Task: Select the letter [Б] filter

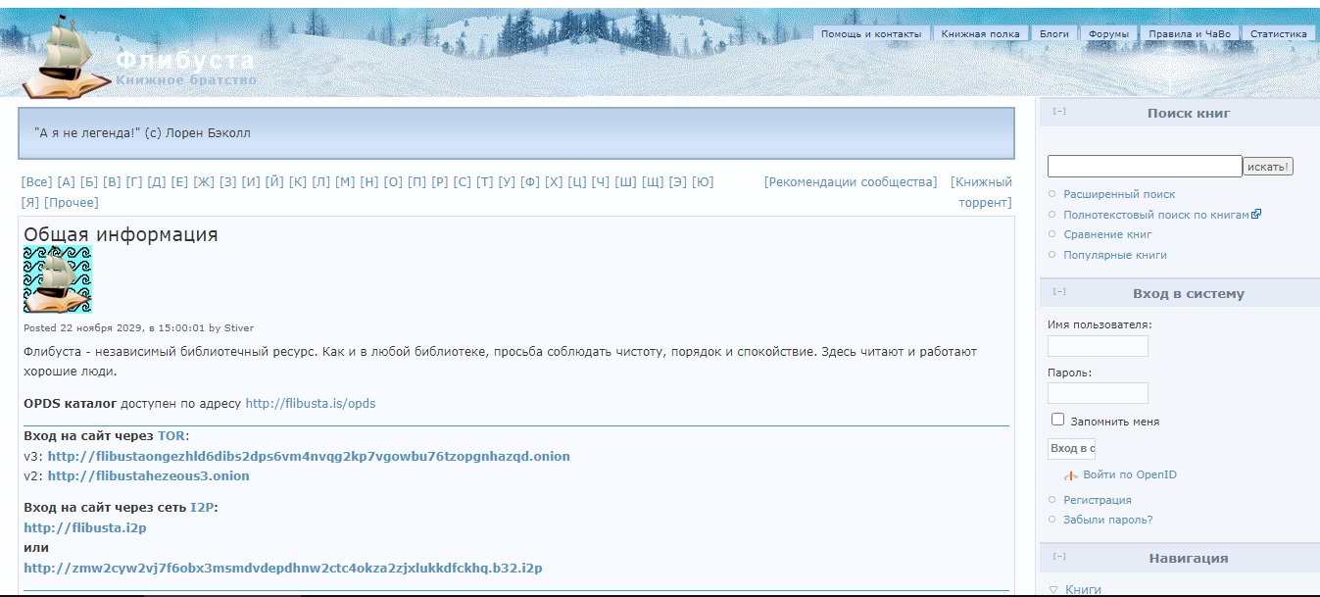Action: coord(89,182)
